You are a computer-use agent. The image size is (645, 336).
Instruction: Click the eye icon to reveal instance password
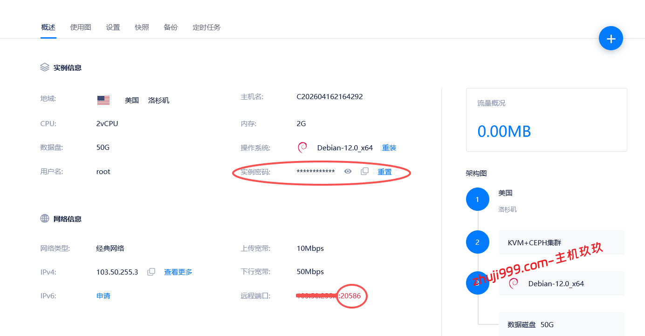pyautogui.click(x=348, y=171)
